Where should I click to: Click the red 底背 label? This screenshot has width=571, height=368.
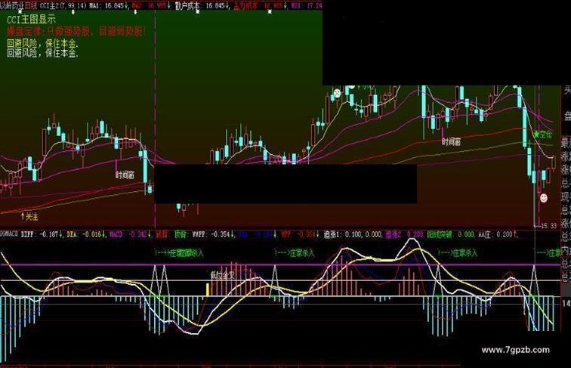click(x=162, y=234)
